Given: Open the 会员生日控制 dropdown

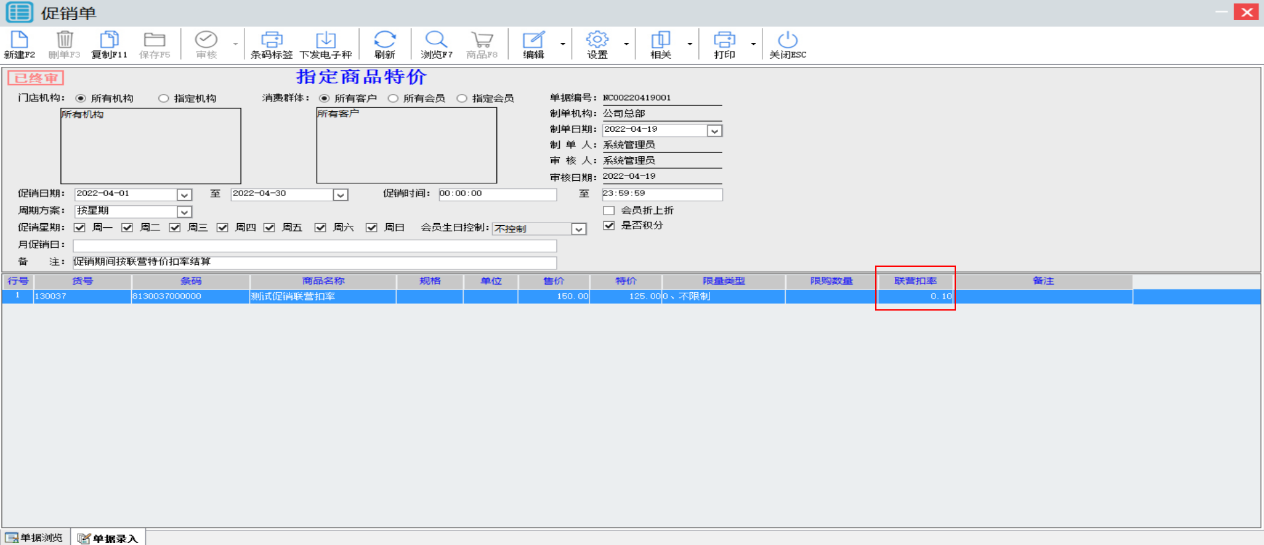Looking at the screenshot, I should point(578,229).
